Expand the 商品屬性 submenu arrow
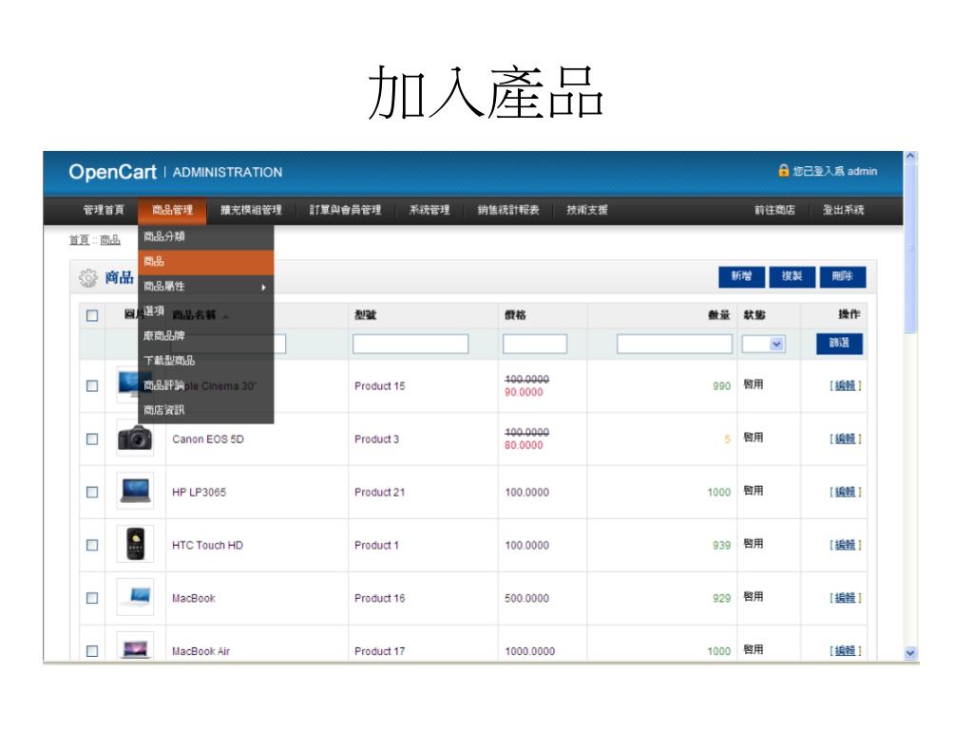Viewport: 973px width, 729px height. 264,287
